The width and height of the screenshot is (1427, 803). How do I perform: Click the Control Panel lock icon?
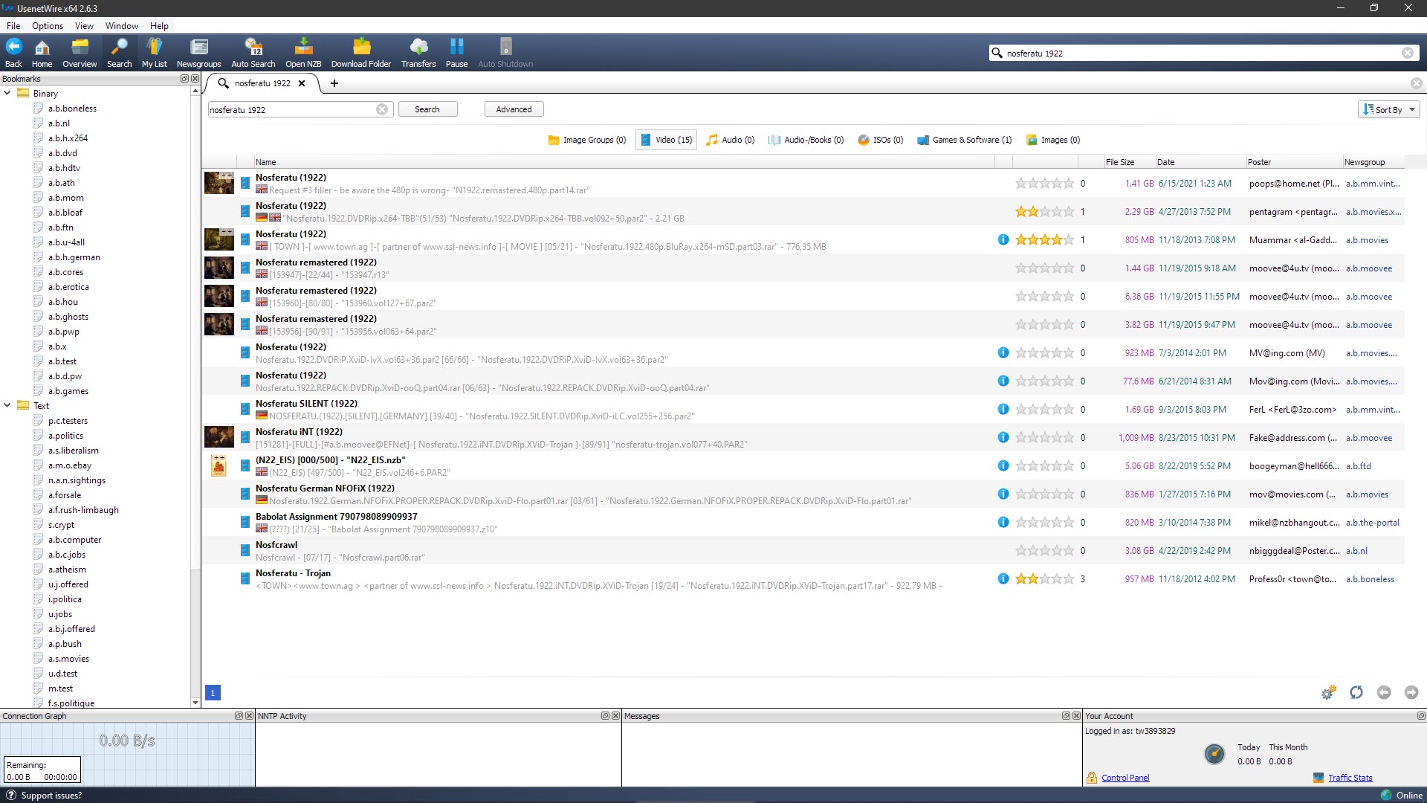(1092, 778)
